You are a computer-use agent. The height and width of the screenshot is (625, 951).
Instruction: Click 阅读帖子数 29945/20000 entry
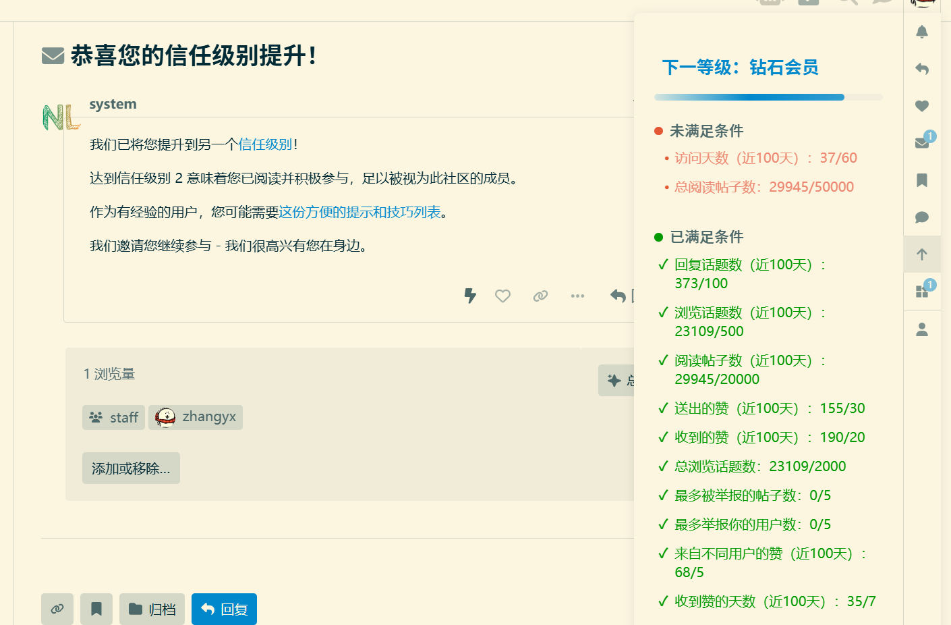tap(751, 370)
